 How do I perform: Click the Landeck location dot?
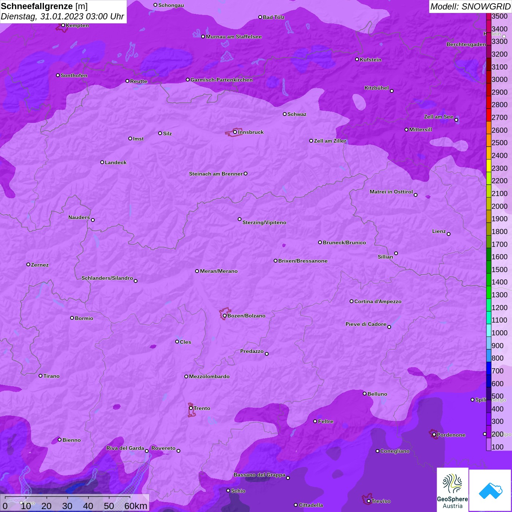point(102,162)
